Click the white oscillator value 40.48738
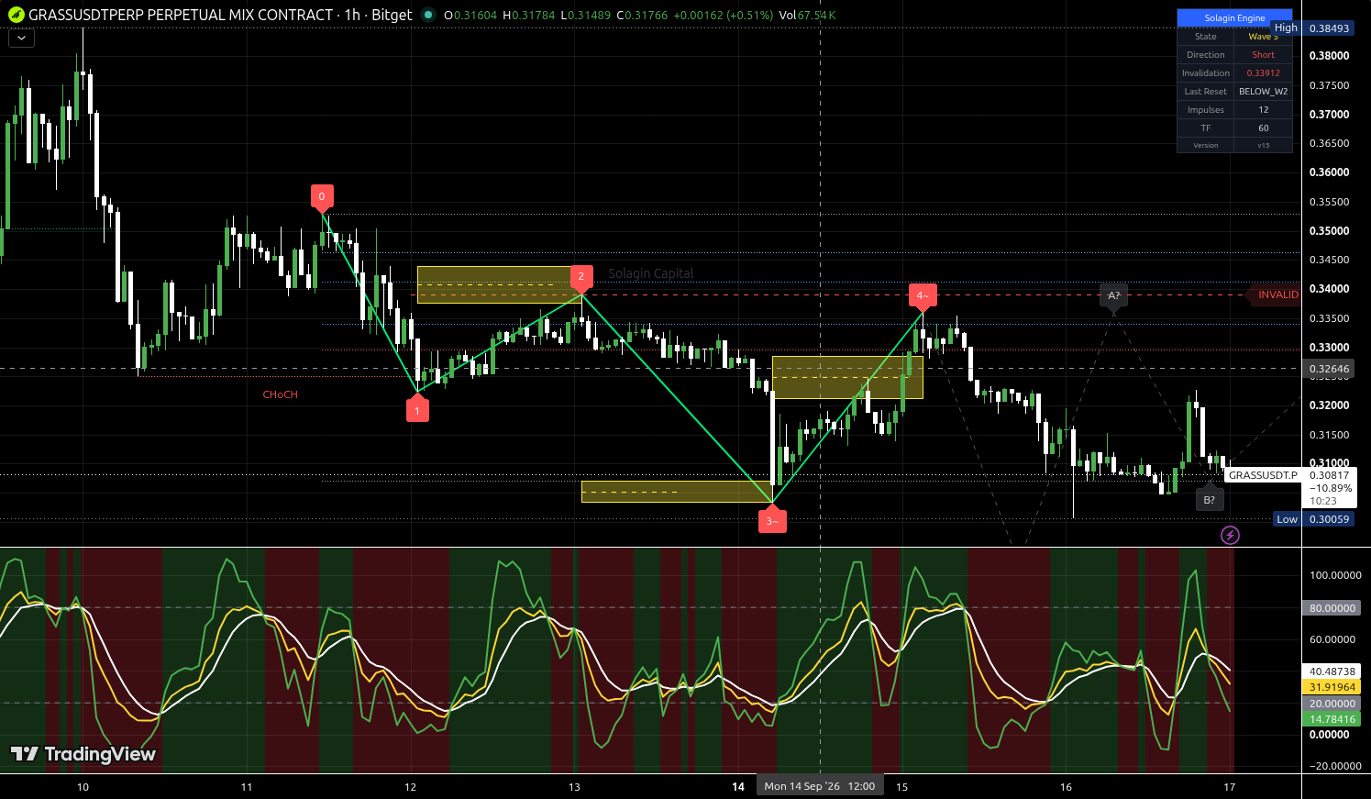Viewport: 1371px width, 799px height. click(1332, 671)
